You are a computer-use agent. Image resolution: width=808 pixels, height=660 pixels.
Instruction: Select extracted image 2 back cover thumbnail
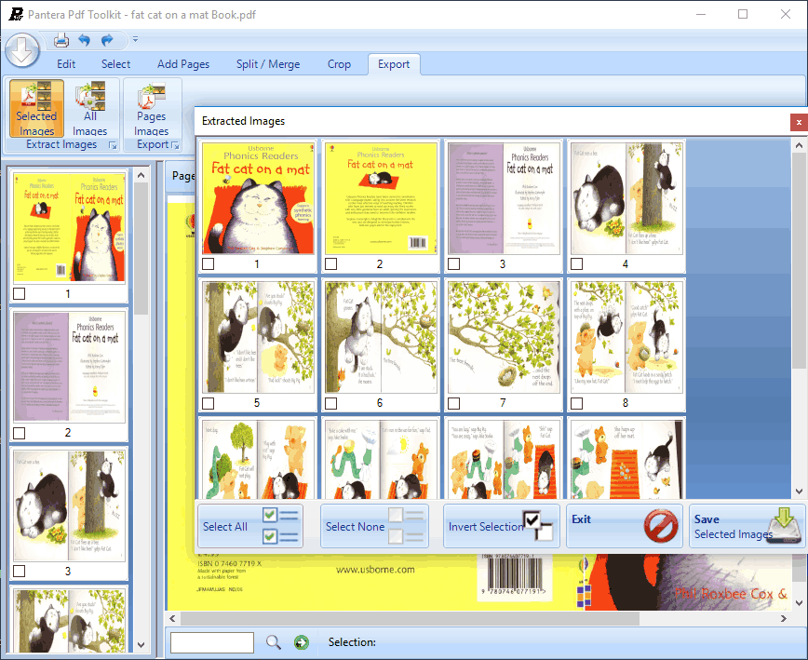click(x=381, y=198)
